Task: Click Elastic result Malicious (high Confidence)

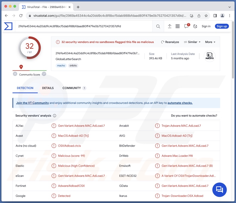Action: [76, 166]
